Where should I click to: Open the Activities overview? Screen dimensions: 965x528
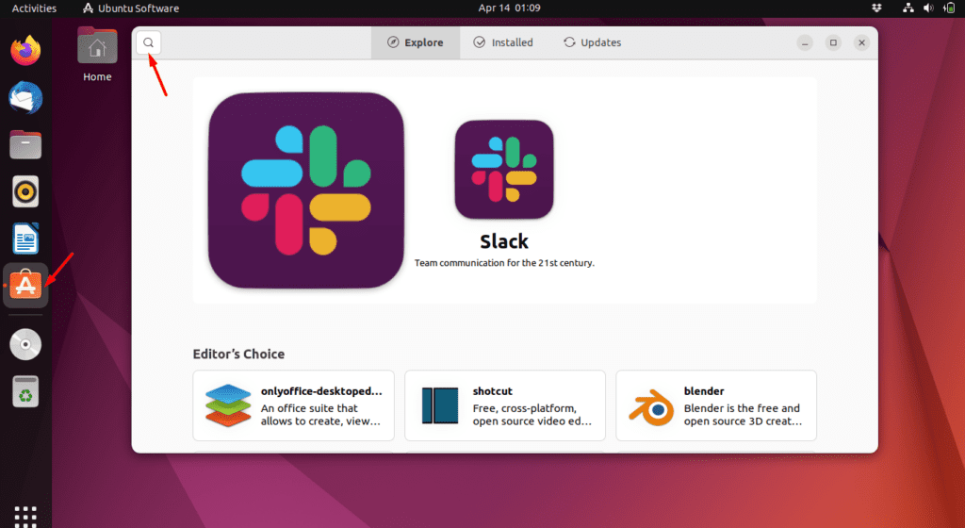(x=34, y=8)
